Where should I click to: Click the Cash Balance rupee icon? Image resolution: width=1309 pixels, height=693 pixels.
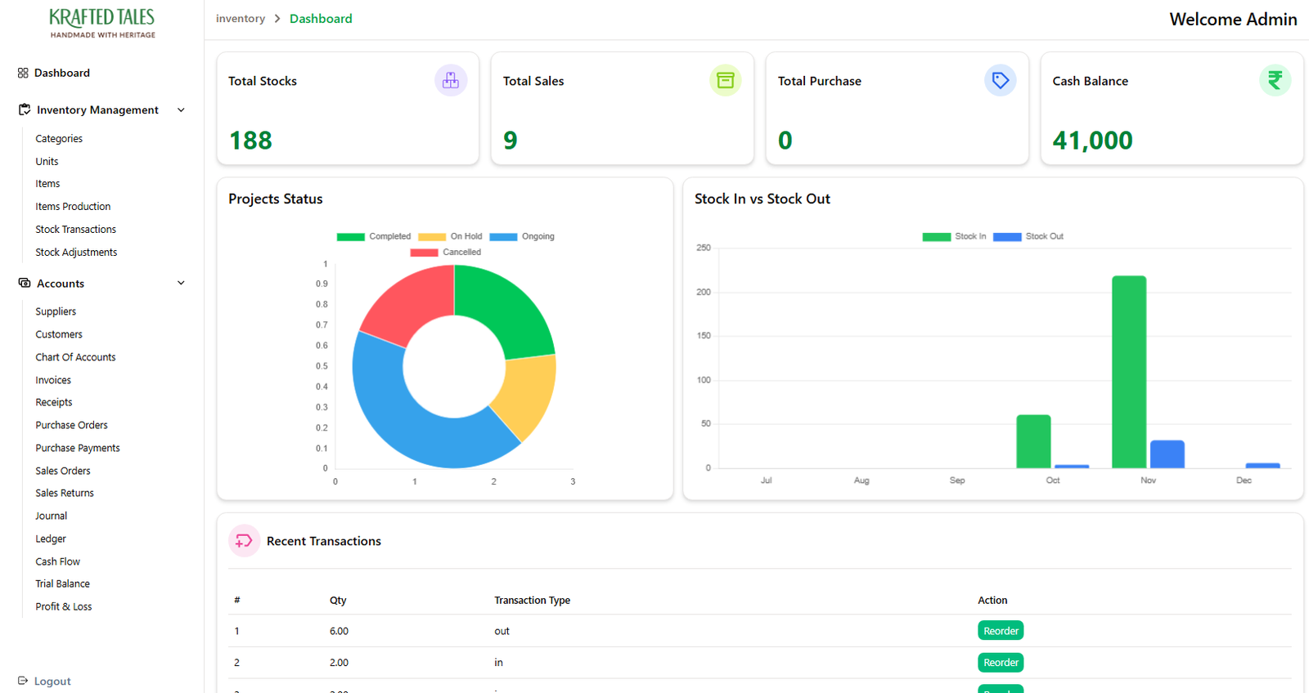click(x=1275, y=80)
